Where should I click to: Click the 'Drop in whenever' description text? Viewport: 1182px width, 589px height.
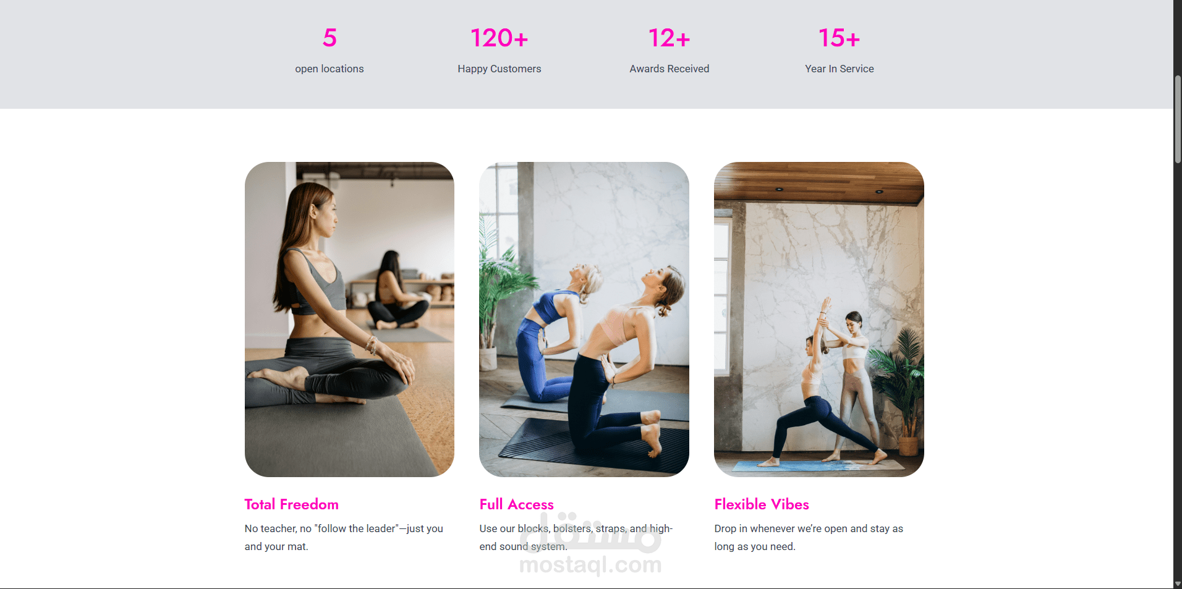[809, 538]
